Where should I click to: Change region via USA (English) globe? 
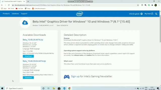coord(136,14)
